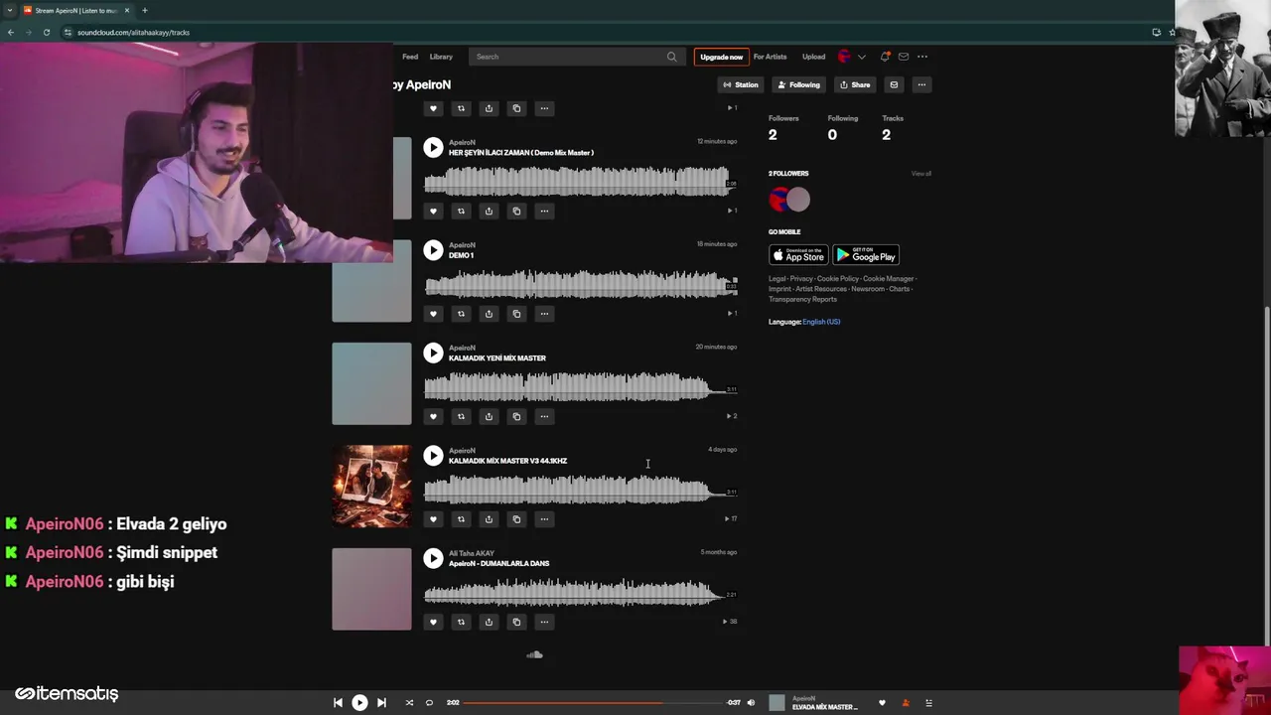
Task: Open more options for HER ŞEYİN İLACI ZAMAN
Action: tap(544, 211)
